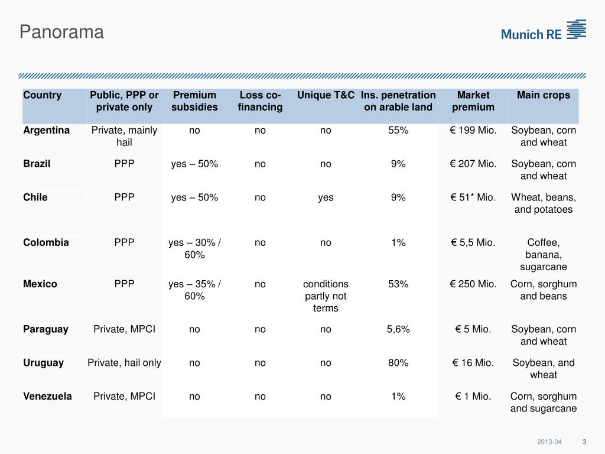Select the Argentina row label
Viewport: 605px width, 454px height.
click(47, 130)
